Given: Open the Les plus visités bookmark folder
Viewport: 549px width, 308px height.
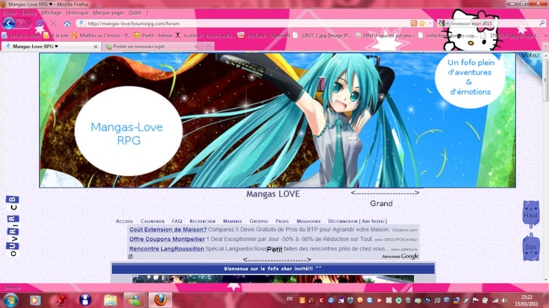Looking at the screenshot, I should tap(21, 36).
